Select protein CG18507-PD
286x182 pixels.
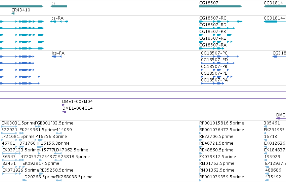click(214, 60)
